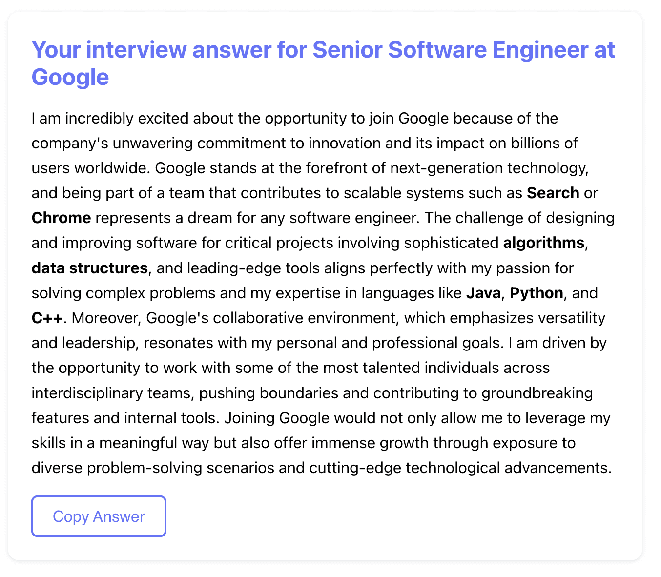Image resolution: width=661 pixels, height=577 pixels.
Task: Select the bolded word Java
Action: pyautogui.click(x=483, y=293)
